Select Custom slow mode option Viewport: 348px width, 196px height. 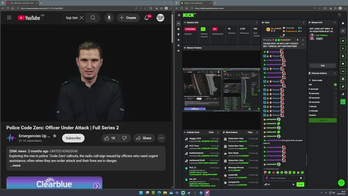(335, 115)
